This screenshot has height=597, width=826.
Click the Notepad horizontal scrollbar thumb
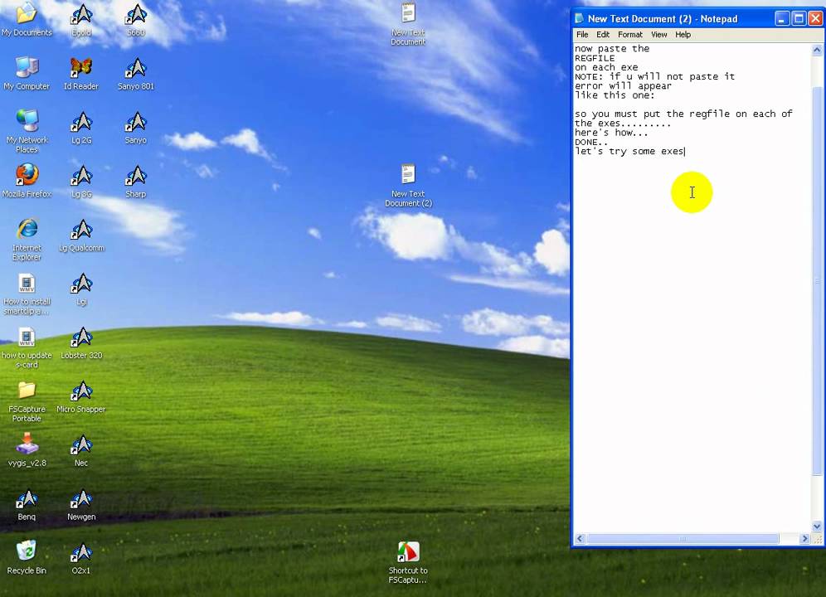683,538
